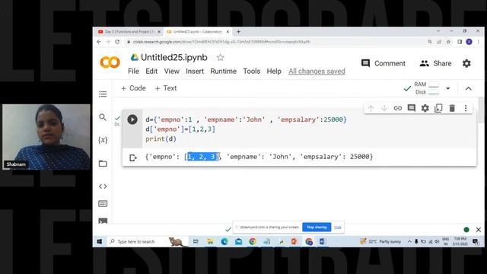
Task: Expand RAM and Disk resources dropdown arrow
Action: click(x=448, y=88)
